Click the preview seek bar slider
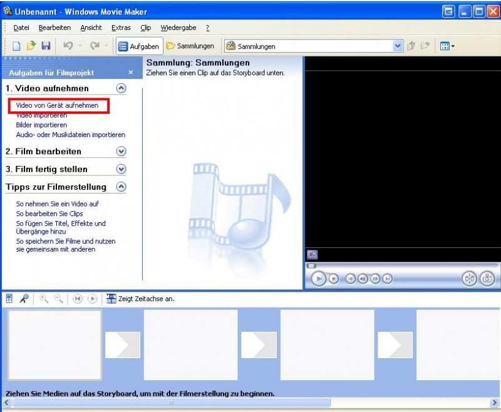This screenshot has height=412, width=501. [x=311, y=265]
